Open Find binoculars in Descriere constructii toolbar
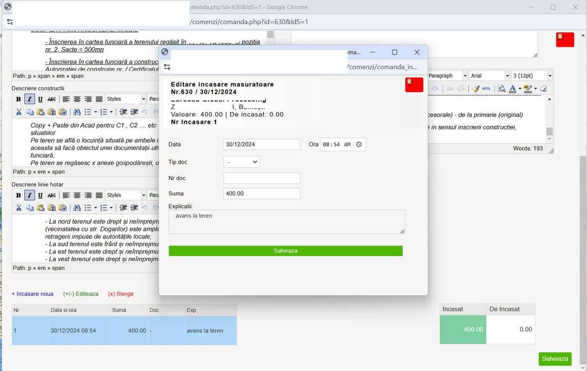 click(x=77, y=112)
